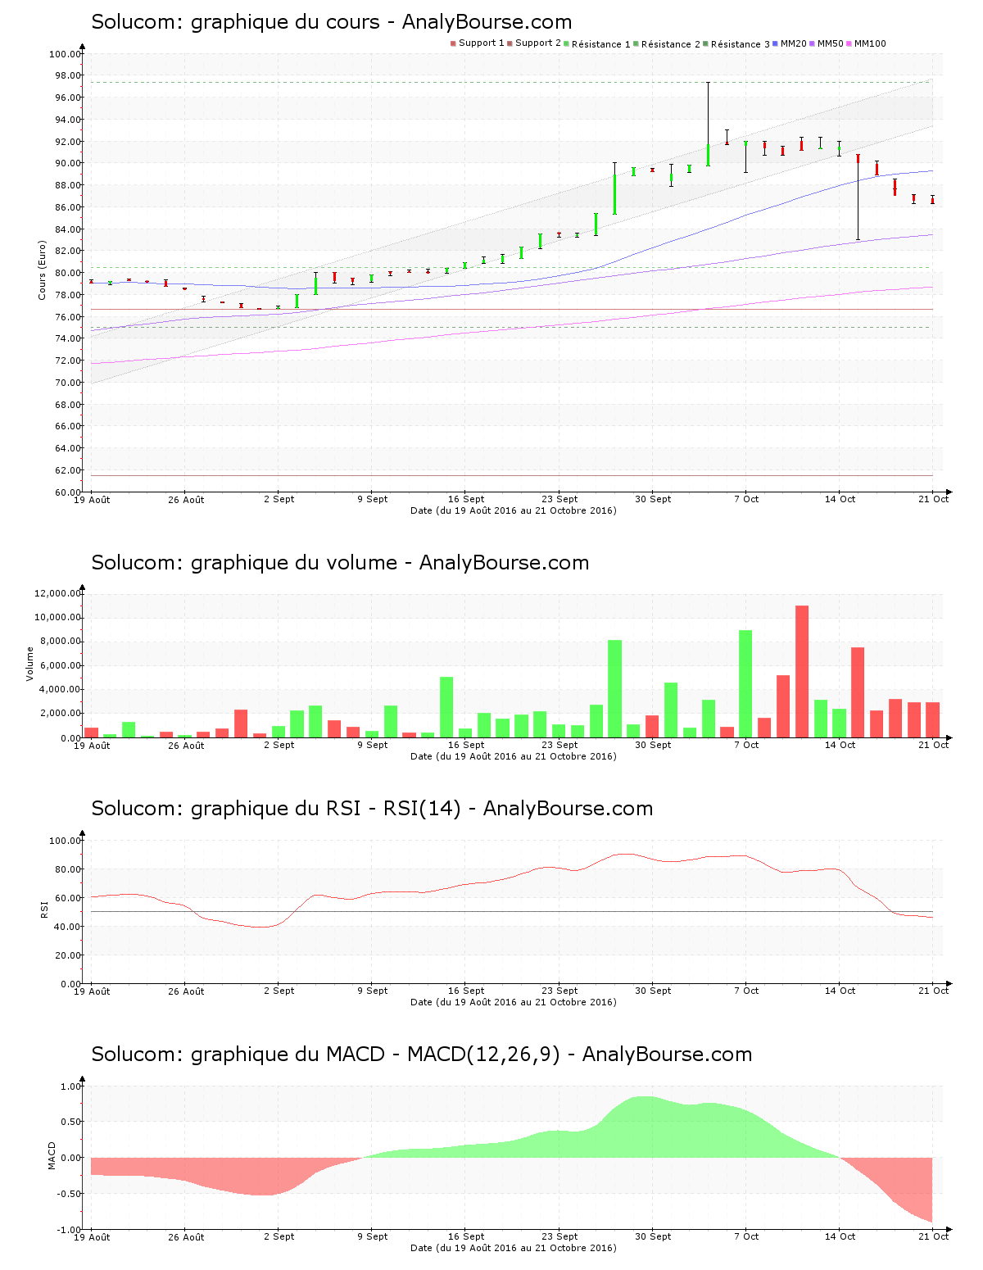The image size is (983, 1270).
Task: Click the date range caption under the price chart
Action: [514, 510]
